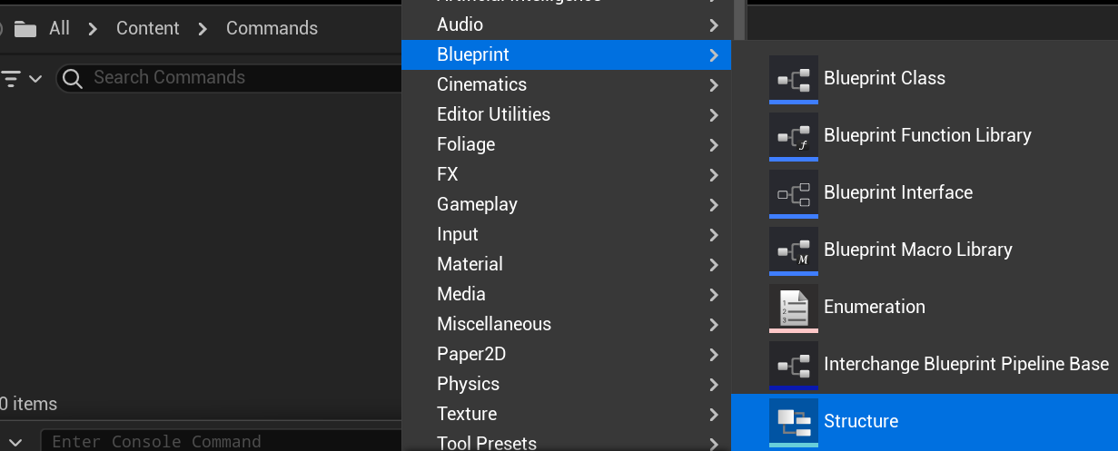Go to Commands folder in breadcrumb
Viewport: 1118px width, 451px height.
pyautogui.click(x=272, y=28)
